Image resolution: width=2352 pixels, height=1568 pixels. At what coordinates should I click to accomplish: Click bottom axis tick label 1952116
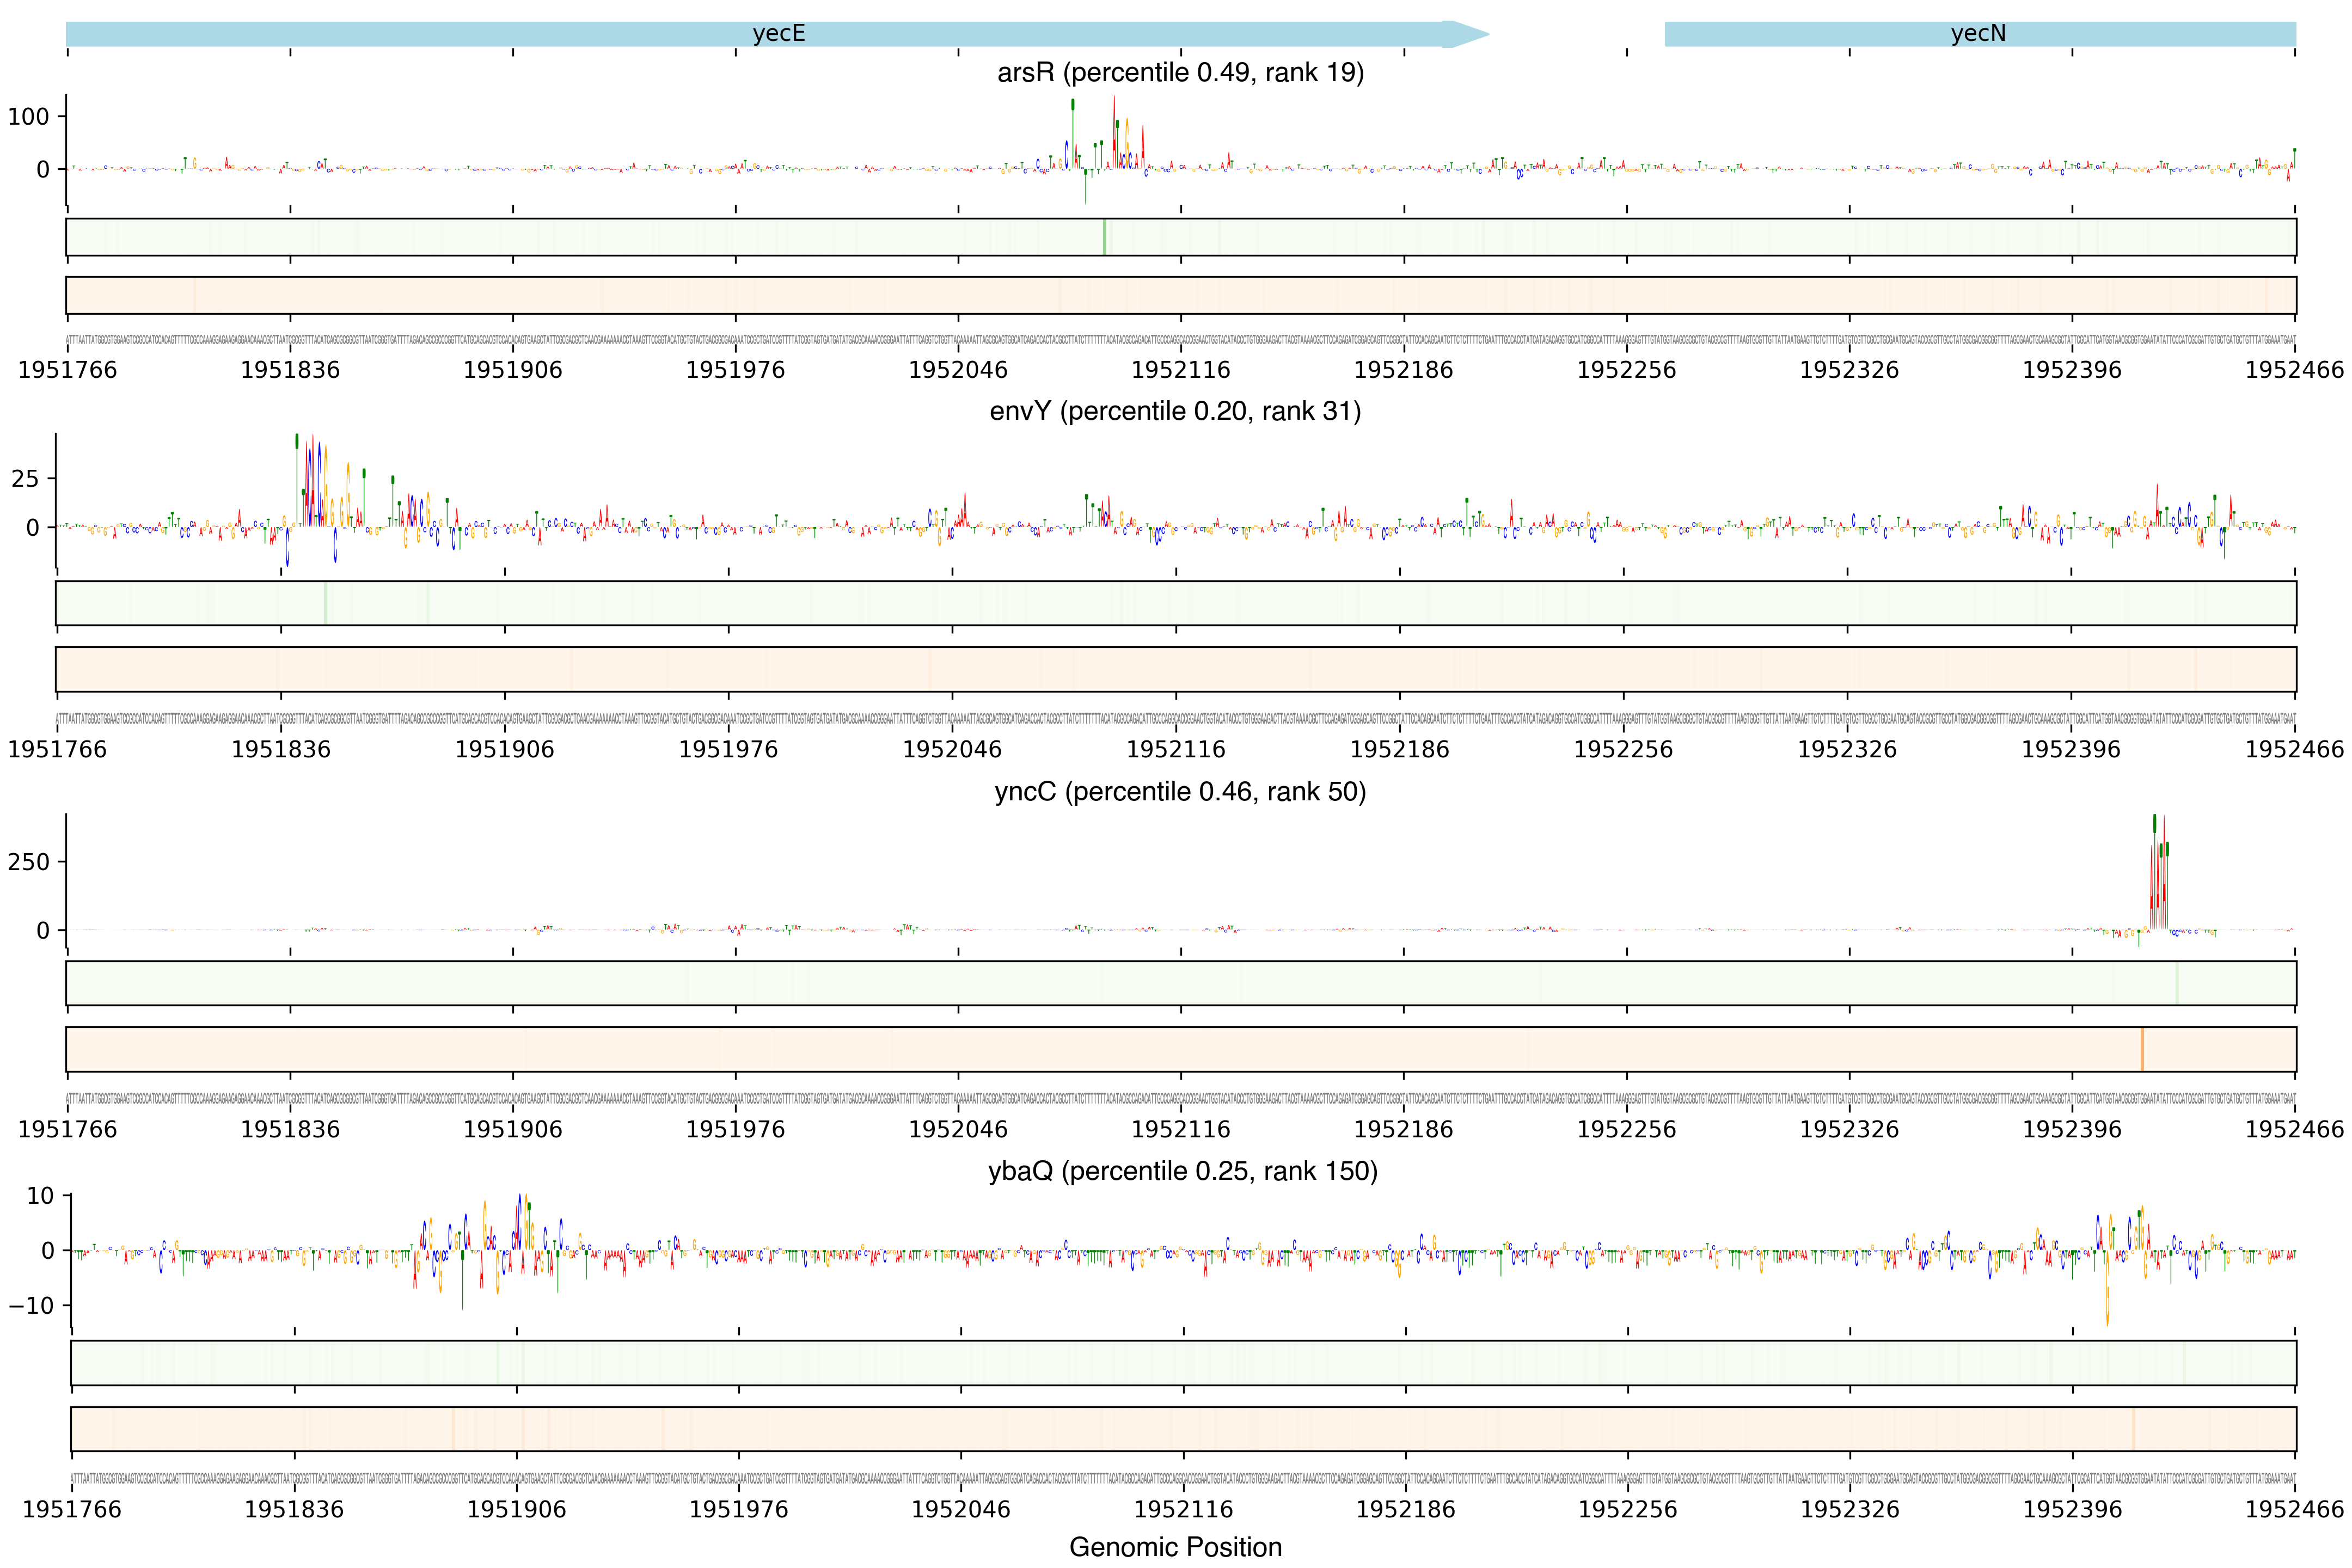coord(1183,1509)
